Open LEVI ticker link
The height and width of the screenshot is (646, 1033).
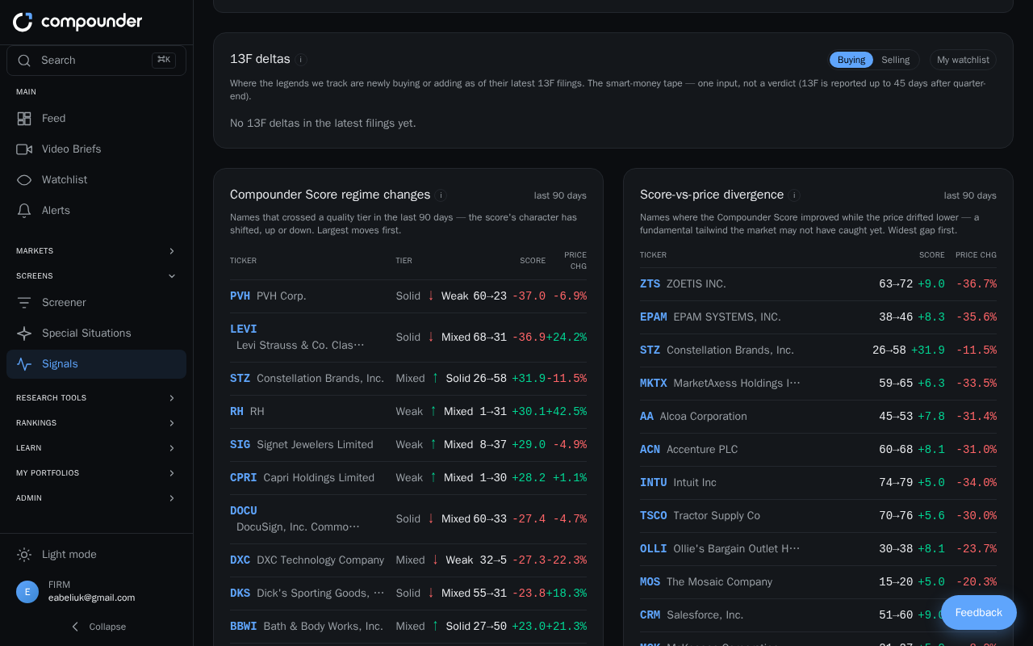pyautogui.click(x=243, y=329)
